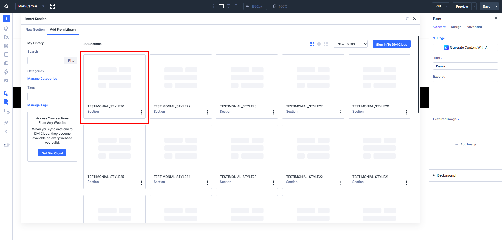Click the blue plus add-element button

tap(6, 19)
